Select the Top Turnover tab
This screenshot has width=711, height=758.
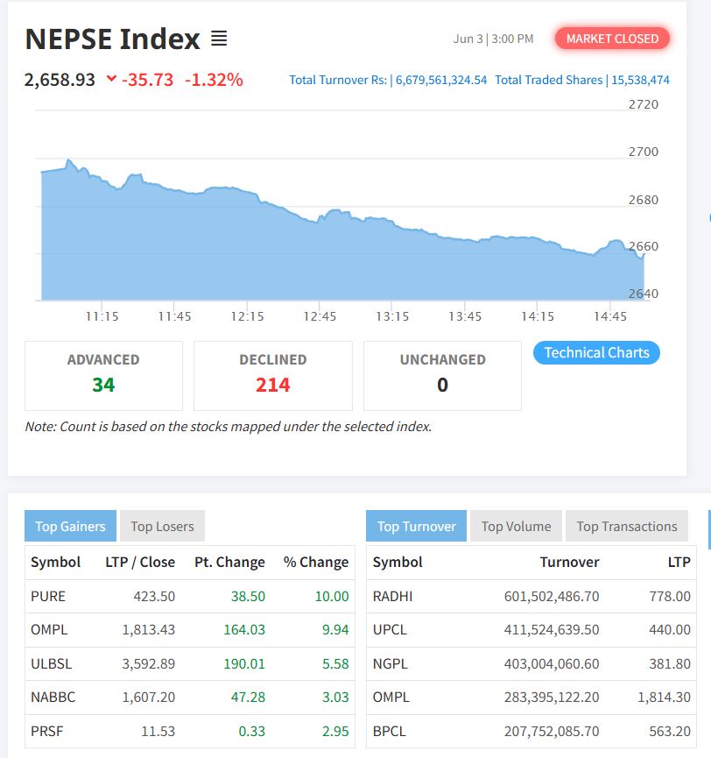tap(416, 527)
